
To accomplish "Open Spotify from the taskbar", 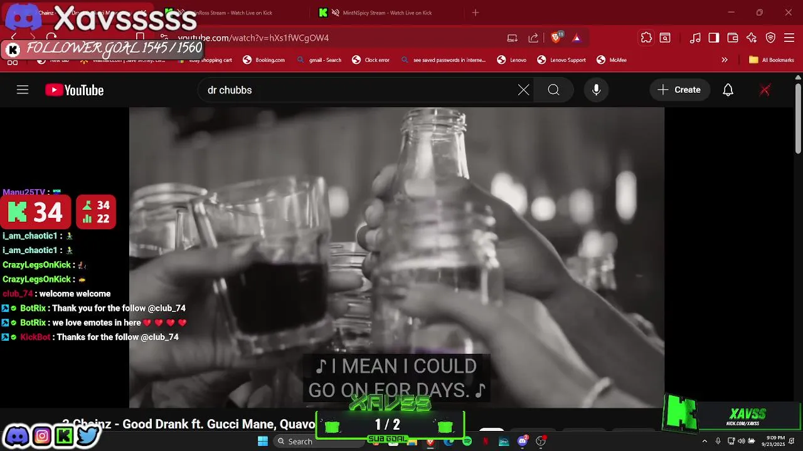I will [467, 442].
